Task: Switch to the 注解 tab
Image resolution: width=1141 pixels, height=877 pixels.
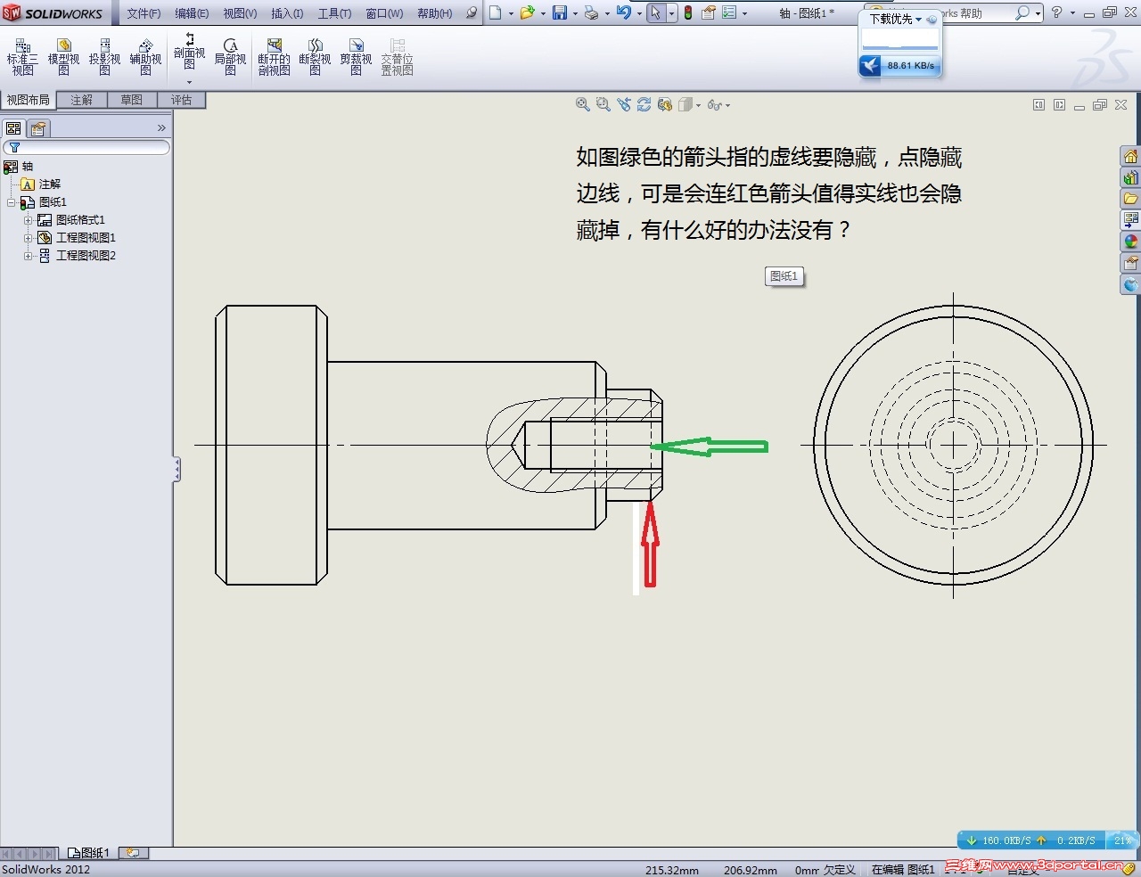Action: click(82, 100)
